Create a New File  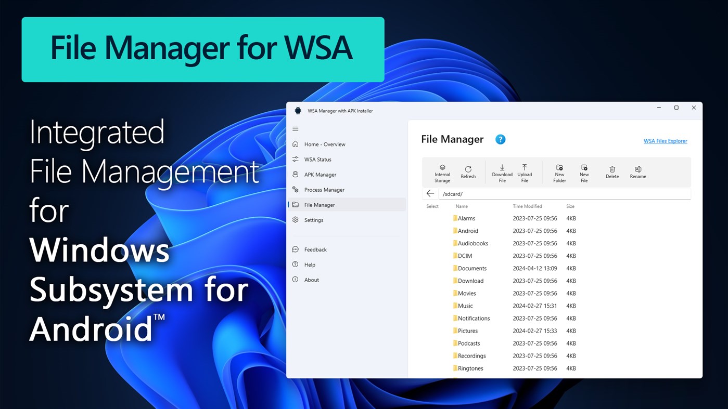pyautogui.click(x=584, y=172)
